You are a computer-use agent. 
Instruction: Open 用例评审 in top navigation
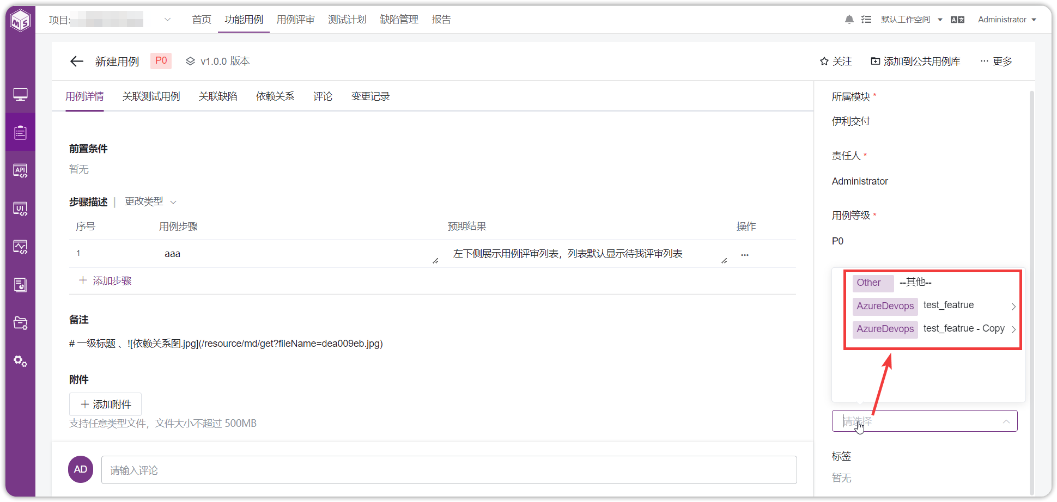(295, 20)
